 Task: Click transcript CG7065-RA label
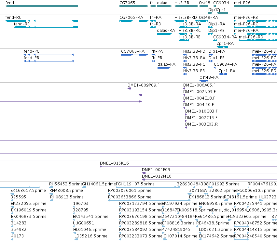pyautogui.click(x=131, y=18)
